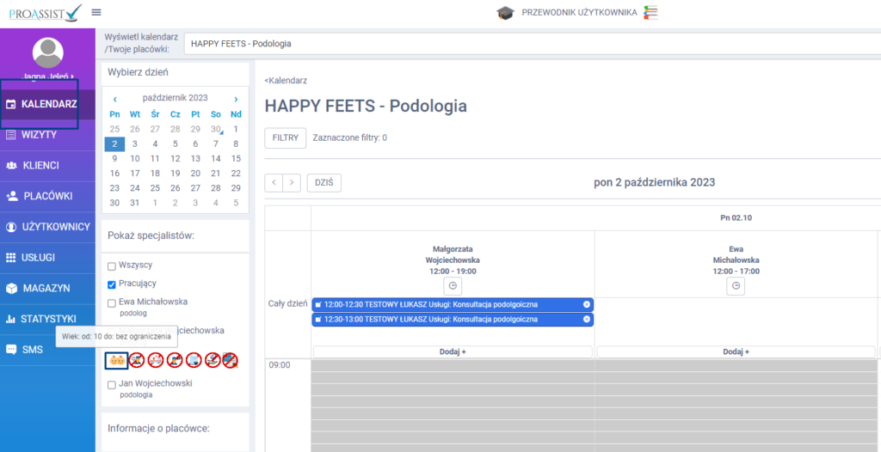Screen dimensions: 881x452
Task: Go to next month in mini calendar
Action: pyautogui.click(x=236, y=99)
